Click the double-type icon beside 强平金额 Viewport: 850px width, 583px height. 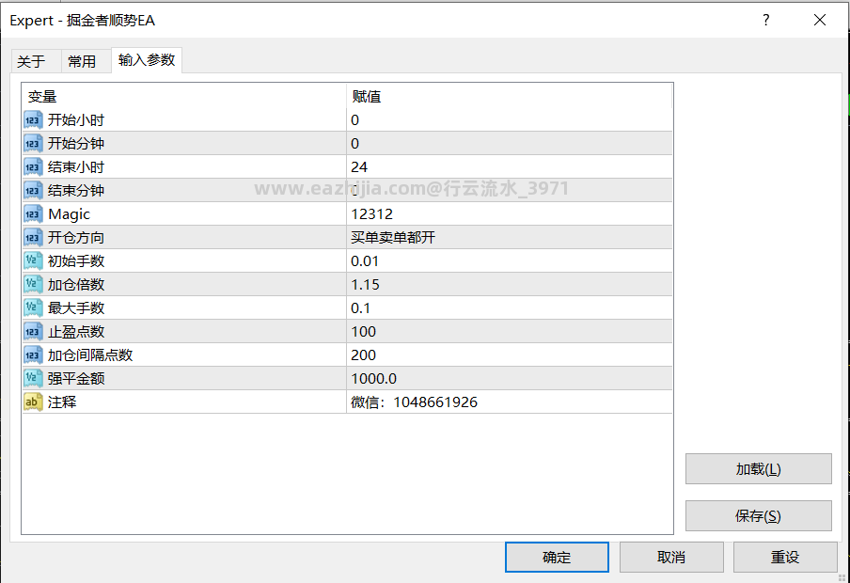33,379
